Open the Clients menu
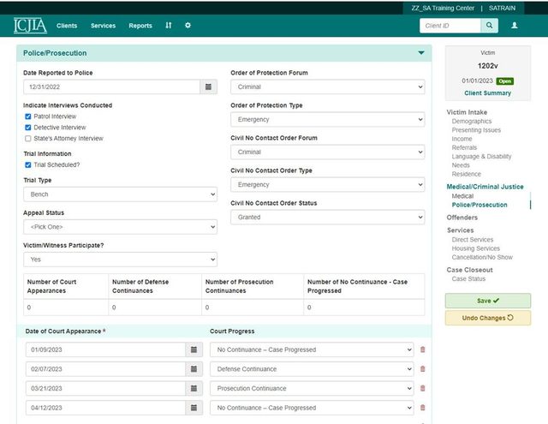Image resolution: width=548 pixels, height=424 pixels. 67,26
